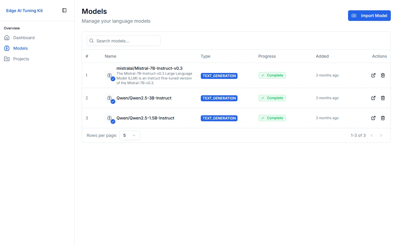Open Mistral-7B-Instruct-v0.3 via external link icon
The height and width of the screenshot is (246, 397).
[373, 75]
